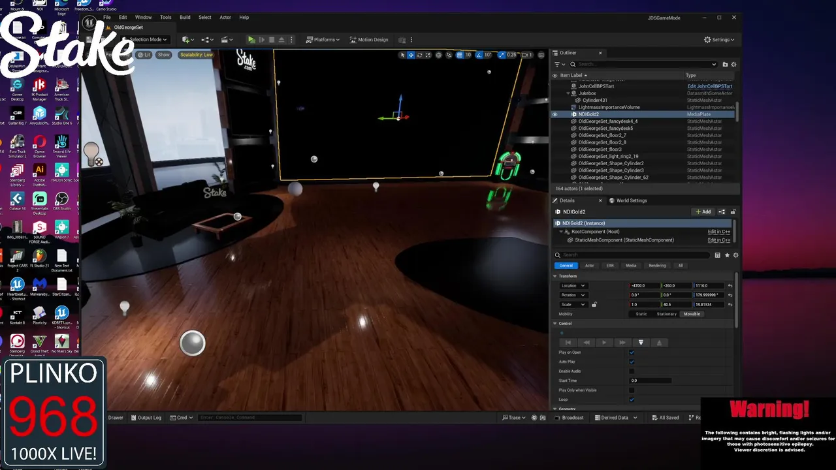Collapse the Control section
Viewport: 836px width, 470px height.
tap(555, 324)
